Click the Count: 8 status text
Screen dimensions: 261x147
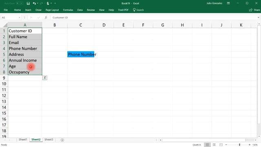197,145
